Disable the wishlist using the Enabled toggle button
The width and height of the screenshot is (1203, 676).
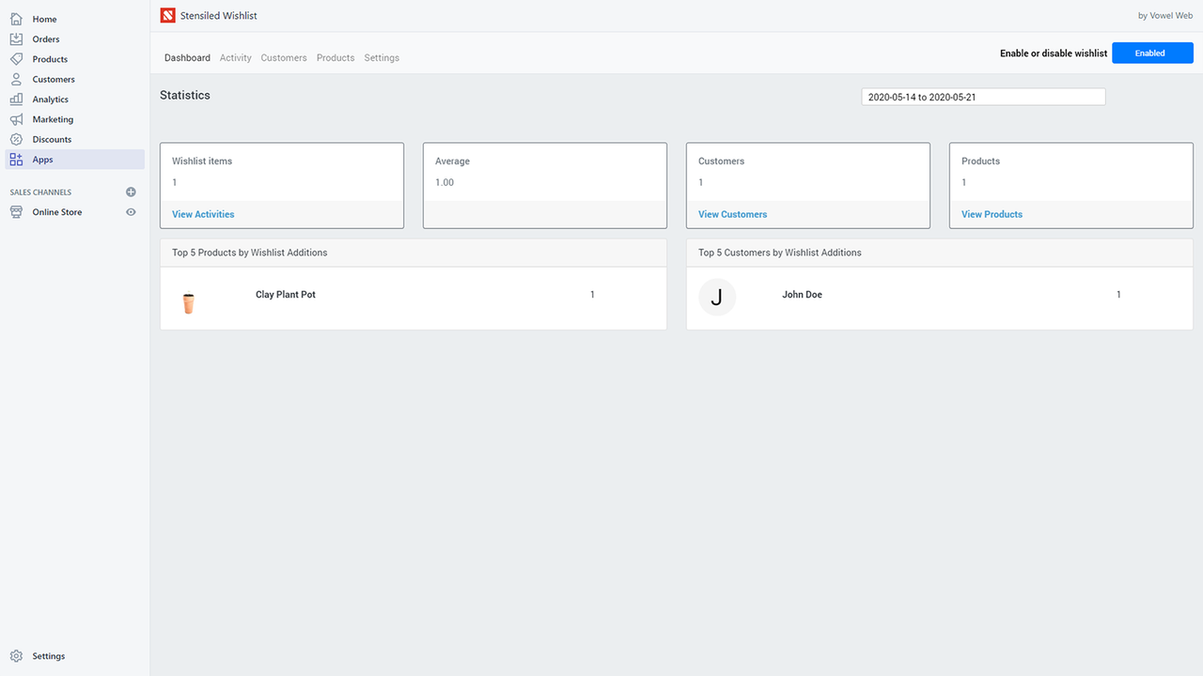pos(1151,53)
